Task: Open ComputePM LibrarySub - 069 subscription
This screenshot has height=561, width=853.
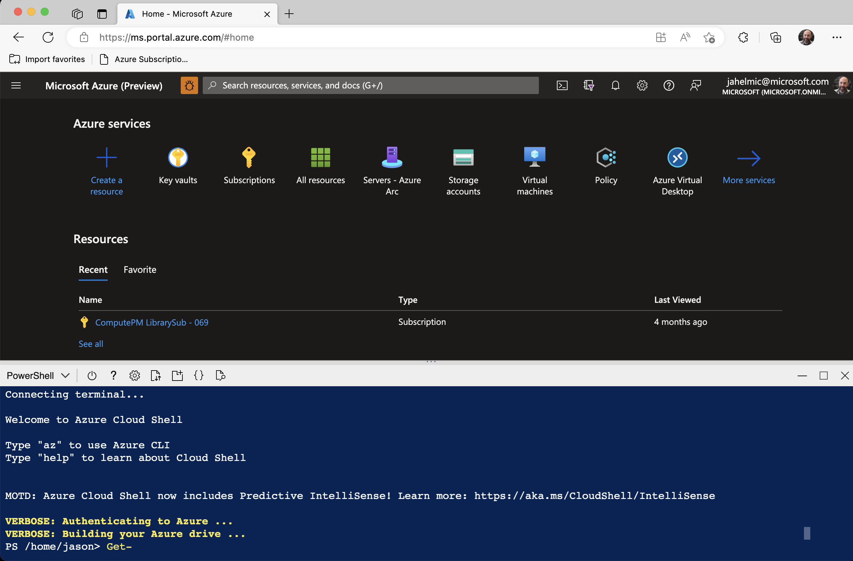Action: 152,322
